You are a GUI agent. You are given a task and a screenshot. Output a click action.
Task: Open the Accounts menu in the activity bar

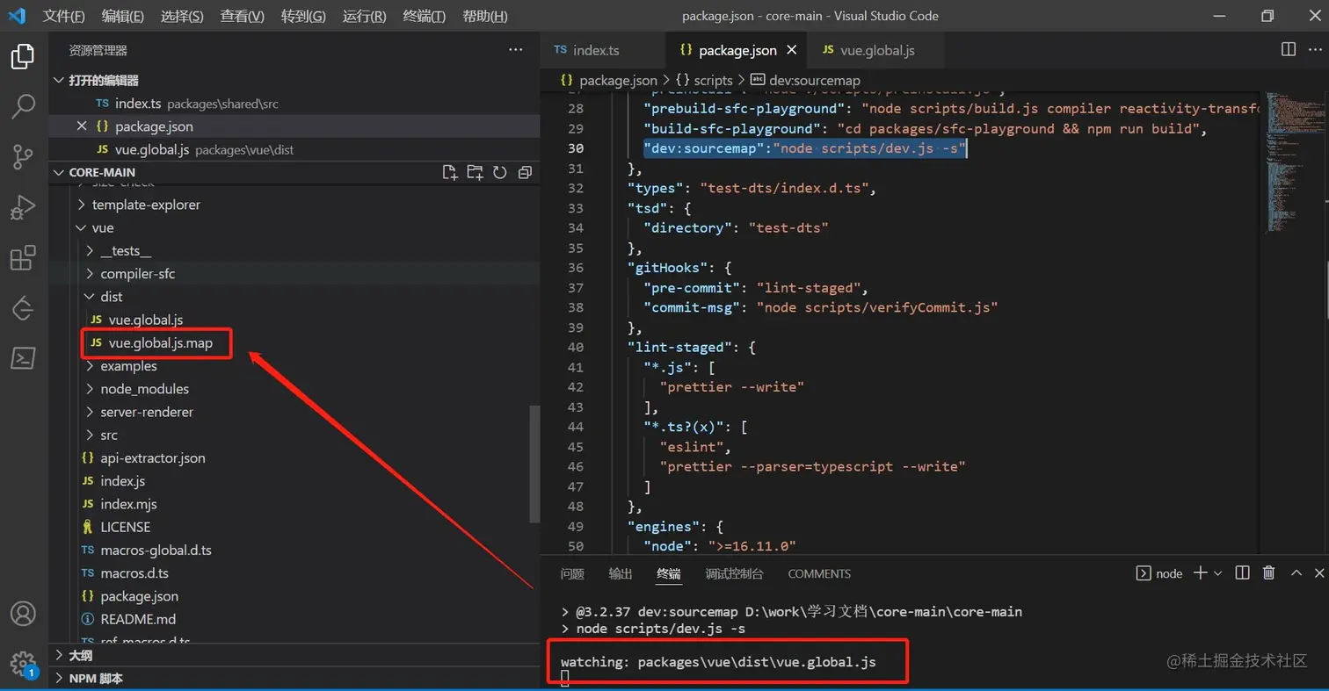(23, 613)
